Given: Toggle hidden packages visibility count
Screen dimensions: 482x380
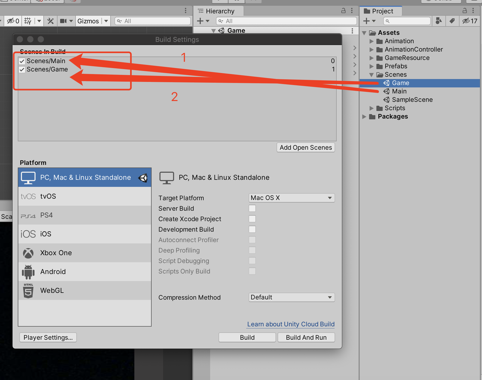Looking at the screenshot, I should 470,21.
